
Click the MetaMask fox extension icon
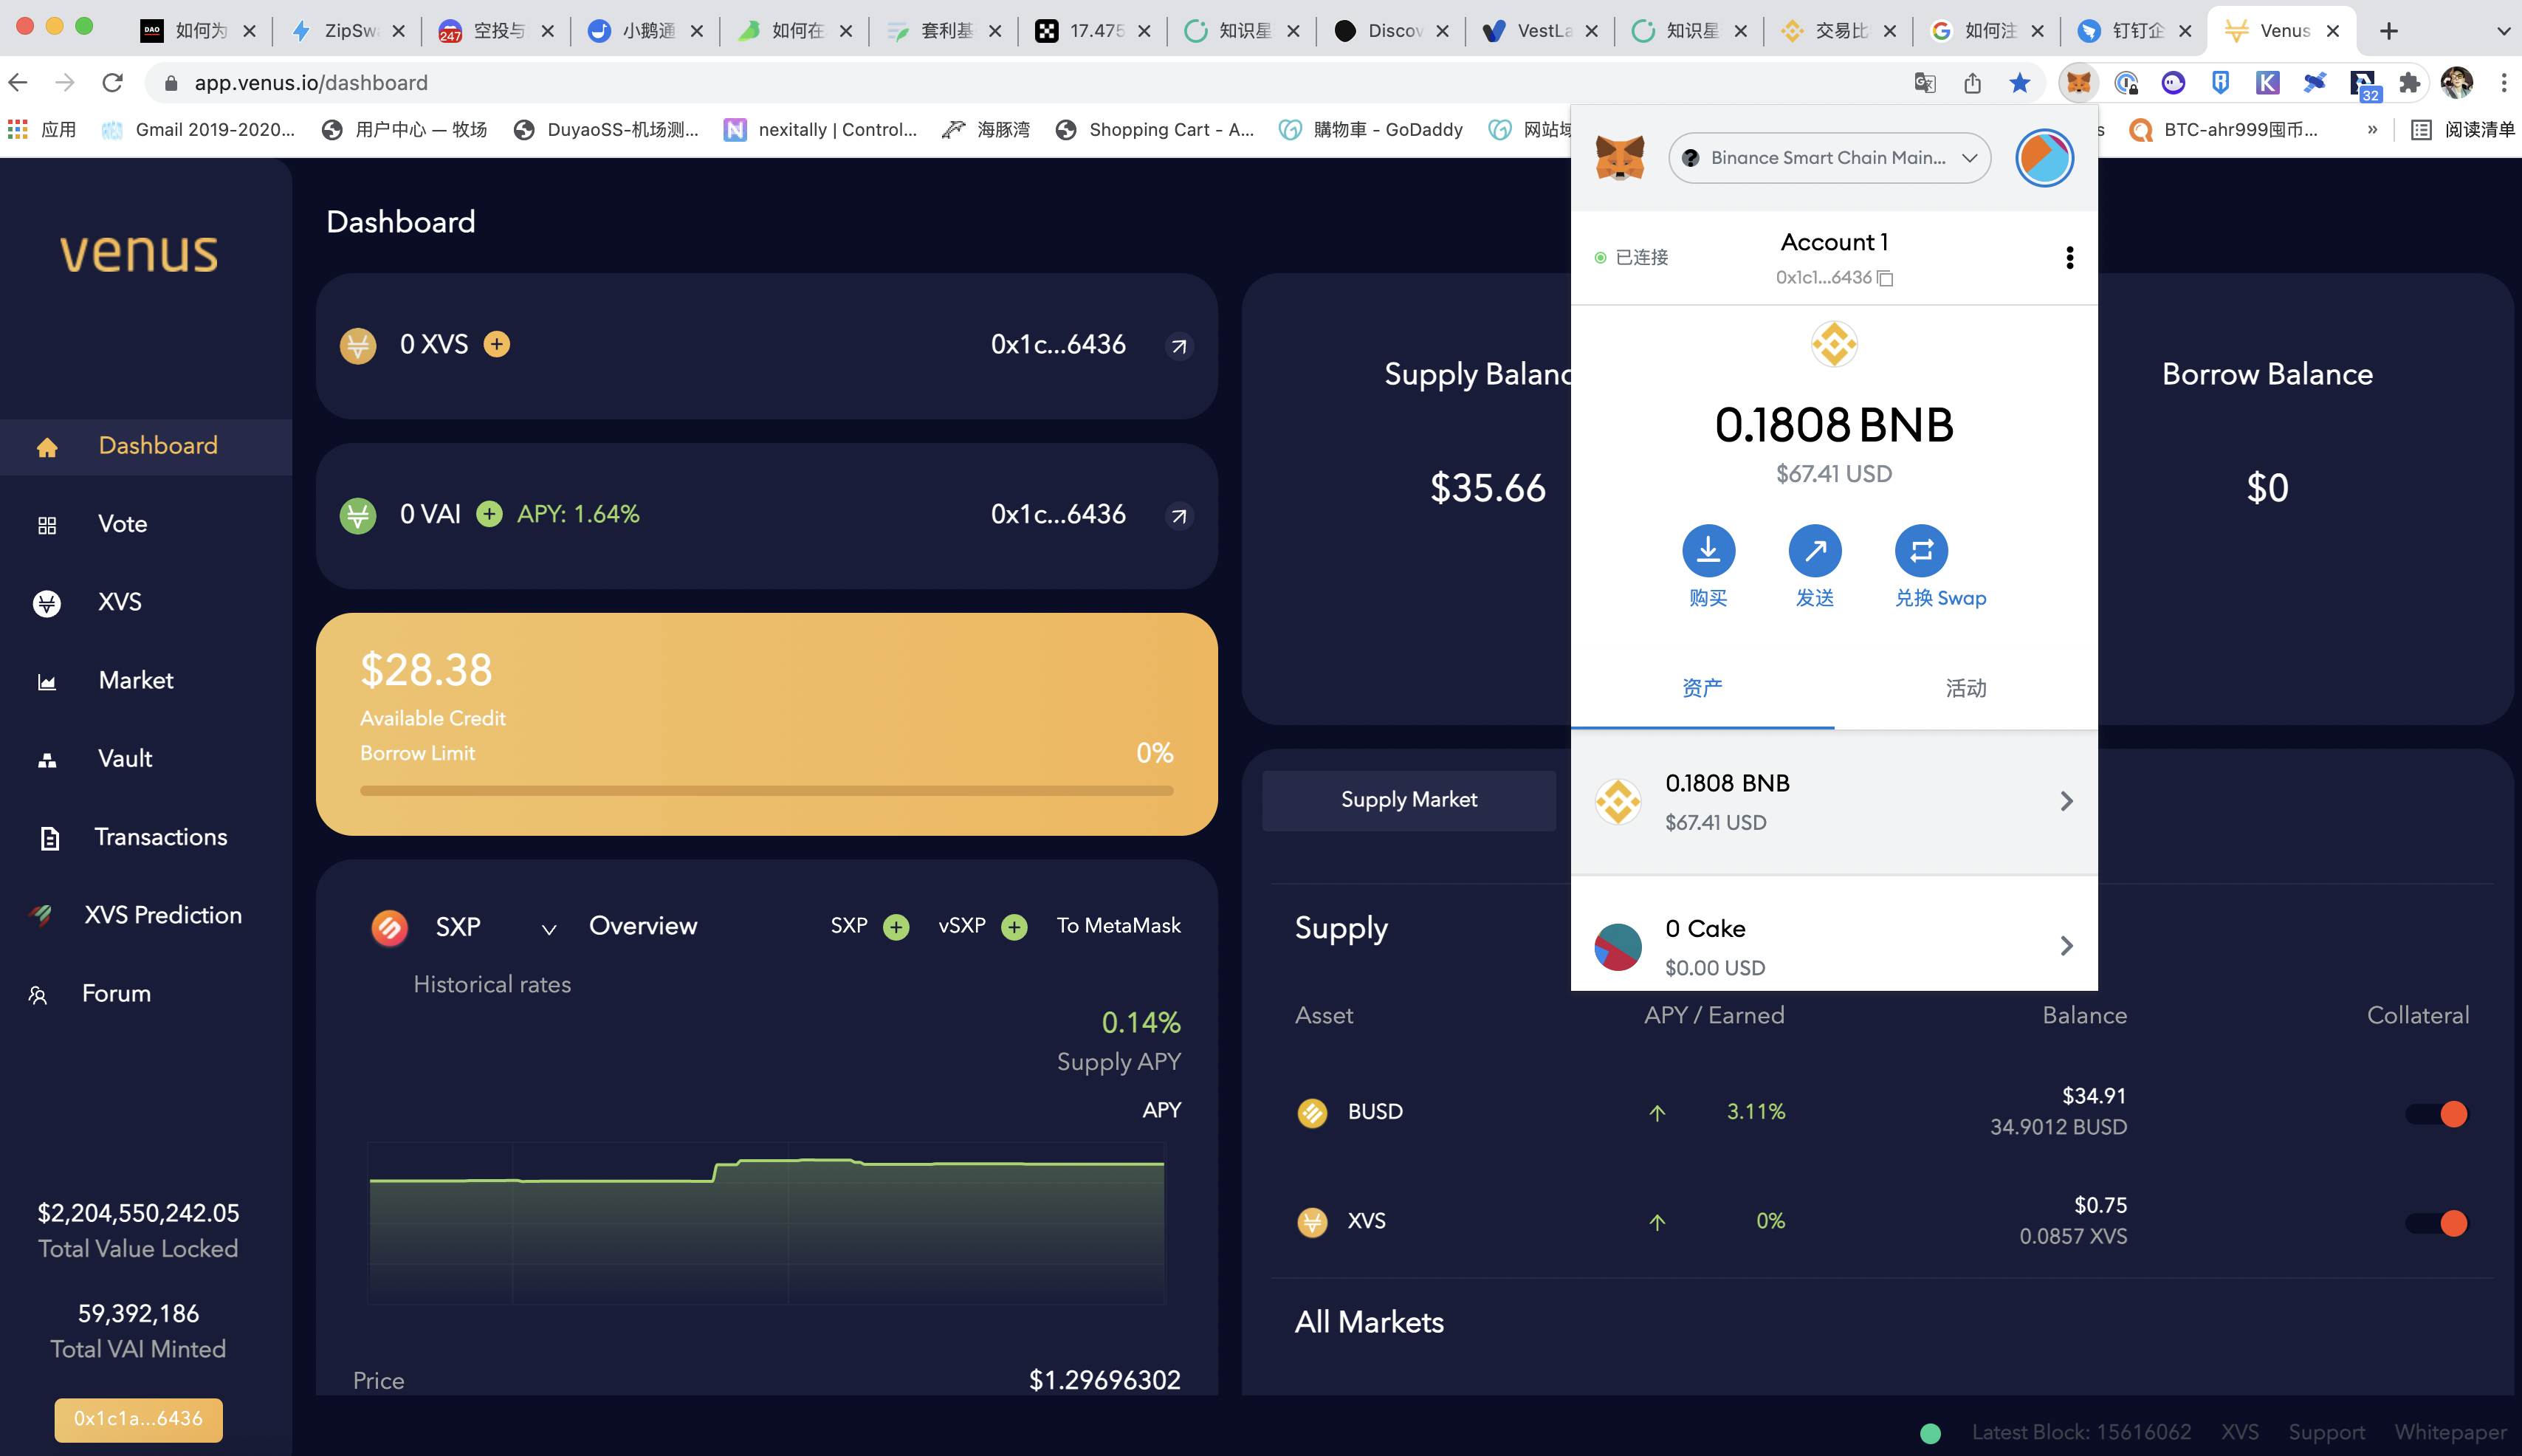(2079, 83)
